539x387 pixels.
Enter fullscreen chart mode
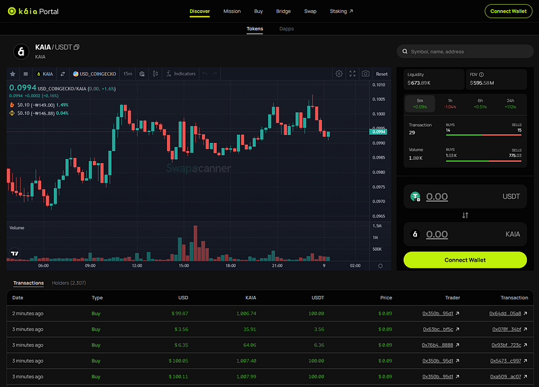[x=352, y=73]
